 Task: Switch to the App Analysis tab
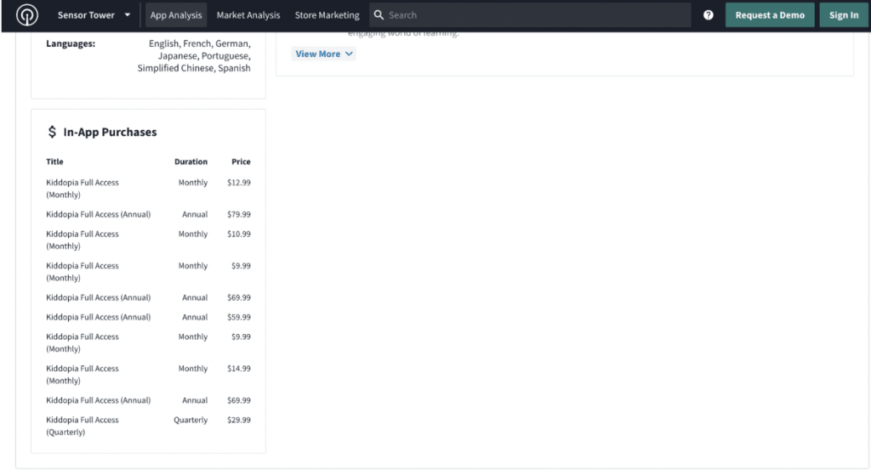[176, 15]
